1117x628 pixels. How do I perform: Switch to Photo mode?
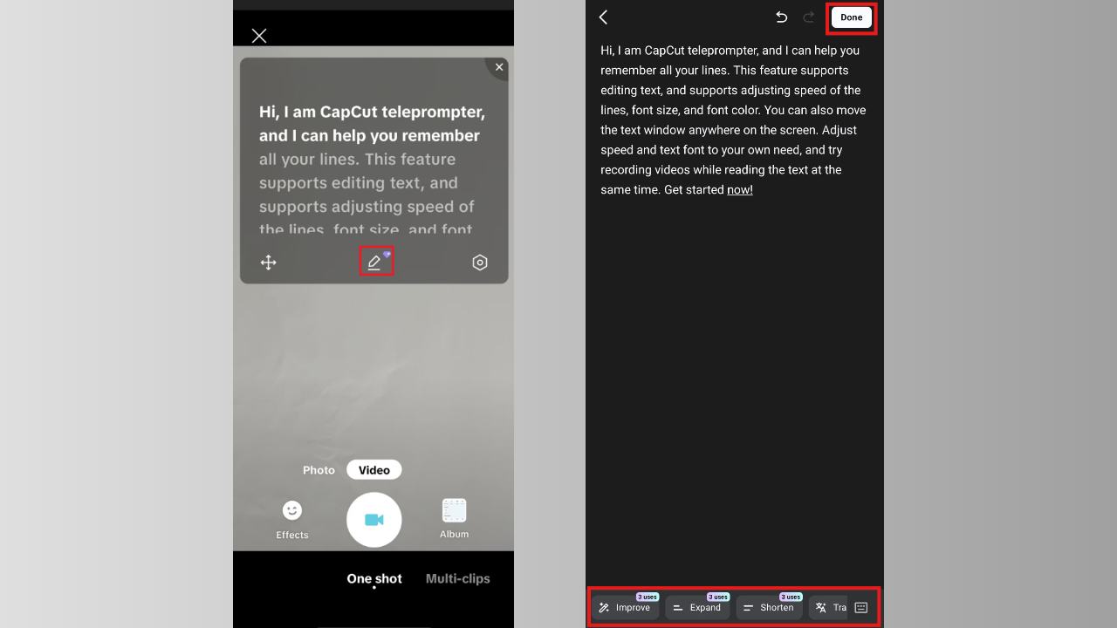[x=319, y=470]
